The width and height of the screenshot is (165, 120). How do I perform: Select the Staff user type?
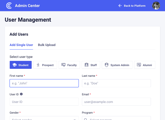(91, 65)
